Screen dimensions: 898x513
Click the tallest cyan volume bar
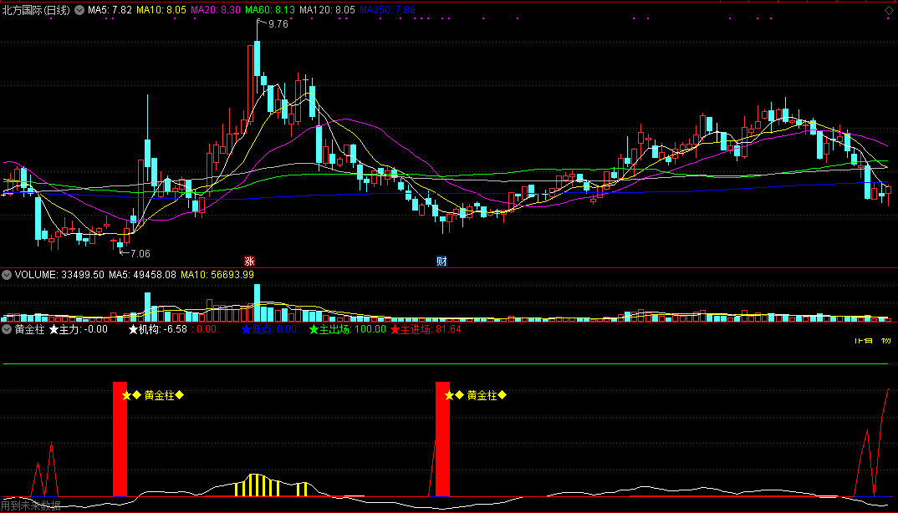click(258, 303)
